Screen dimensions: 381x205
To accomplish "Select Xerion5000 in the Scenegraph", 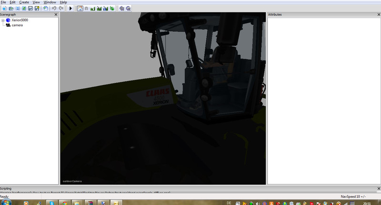I will coord(20,20).
